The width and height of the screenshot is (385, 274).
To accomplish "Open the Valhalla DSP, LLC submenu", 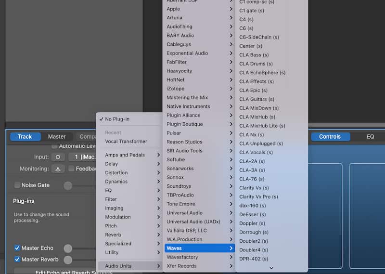I will (199, 231).
